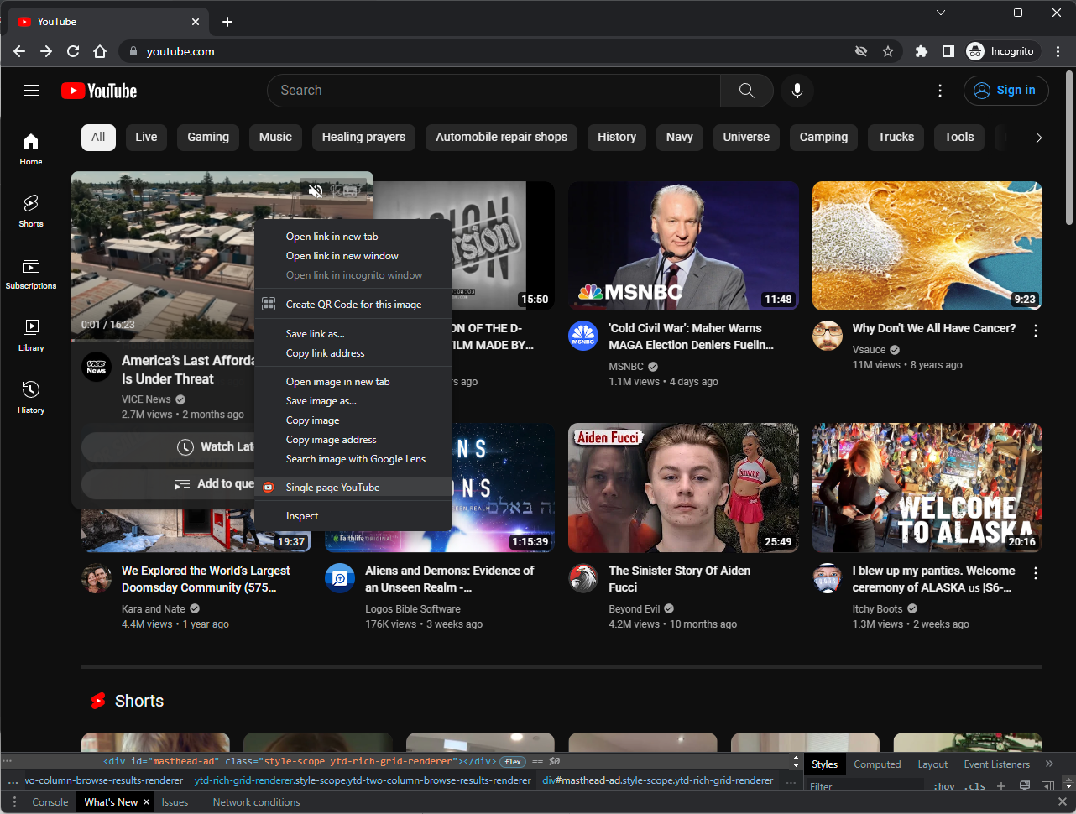Open the browser Extensions puzzle icon
This screenshot has height=814, width=1076.
922,51
